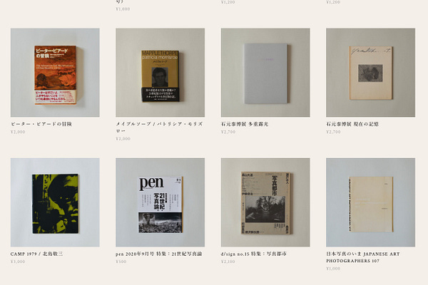Select the pen magazine cover image
Image resolution: width=428 pixels, height=285 pixels.
[x=160, y=202]
